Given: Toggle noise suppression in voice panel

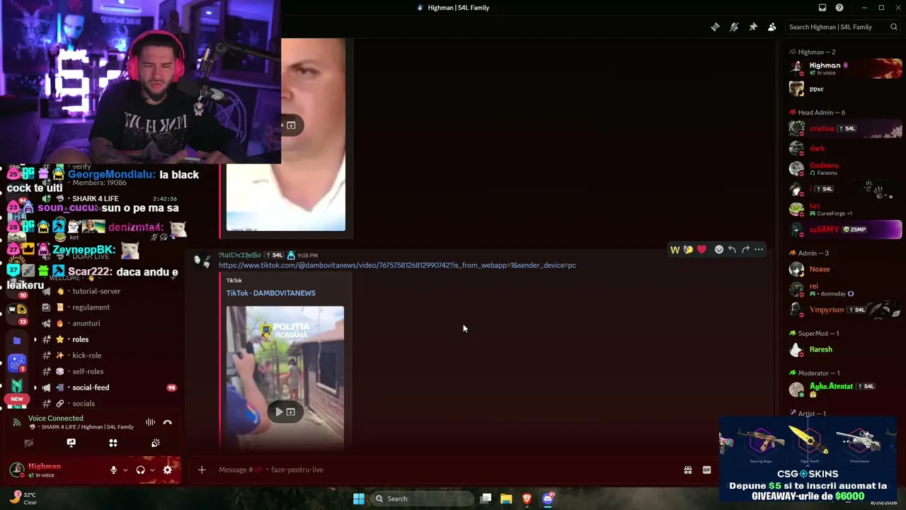Looking at the screenshot, I should 150,422.
